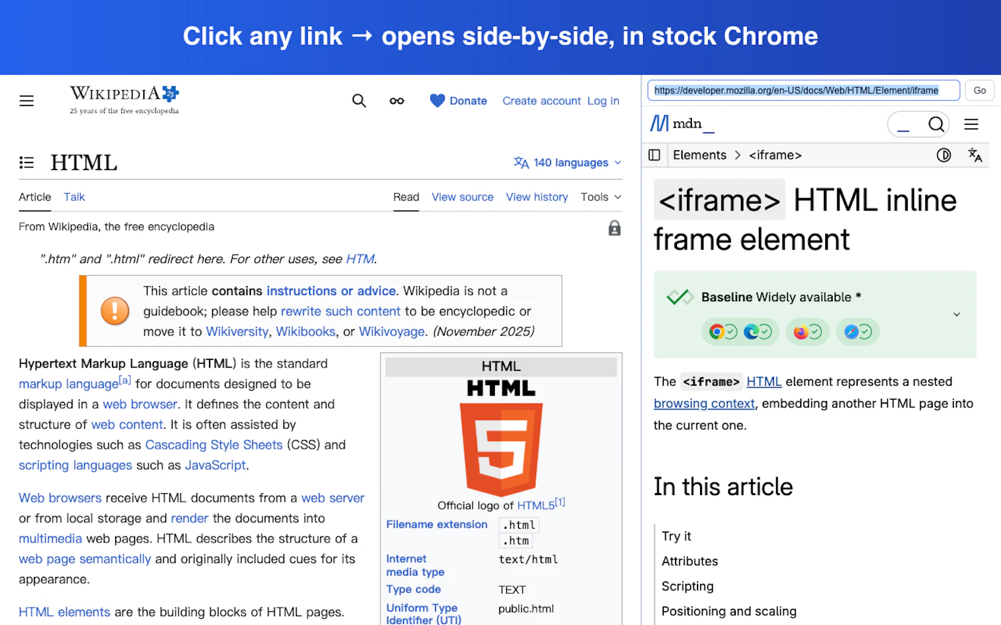Click the JavaScript link

[215, 465]
